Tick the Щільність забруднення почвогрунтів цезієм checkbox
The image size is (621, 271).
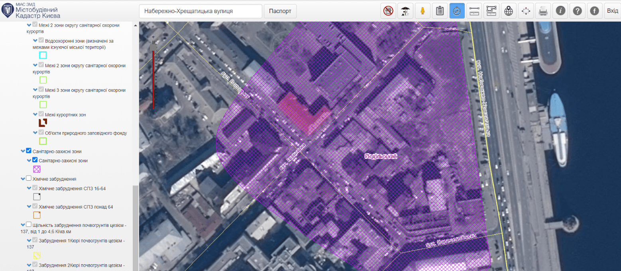click(29, 225)
